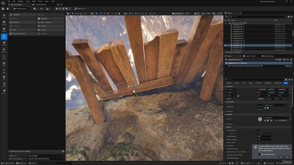
Task: Open the Platforms dropdown menu
Action: pyautogui.click(x=79, y=9)
